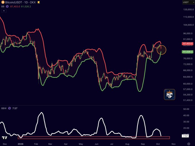Click the BBW legend value 7.57

point(15,108)
